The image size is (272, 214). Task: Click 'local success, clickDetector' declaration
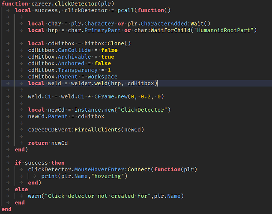(x=61, y=10)
